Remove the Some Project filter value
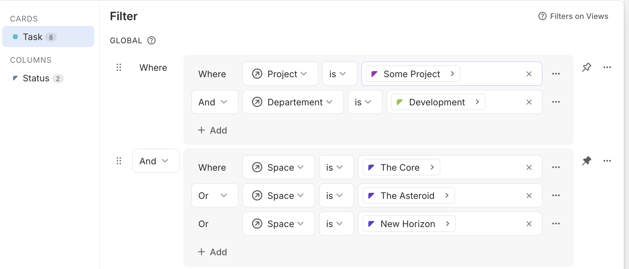This screenshot has height=269, width=629. point(529,74)
